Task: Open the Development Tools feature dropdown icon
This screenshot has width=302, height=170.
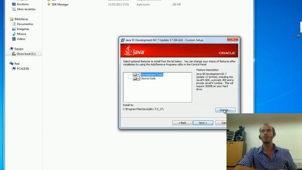Action: (x=136, y=75)
